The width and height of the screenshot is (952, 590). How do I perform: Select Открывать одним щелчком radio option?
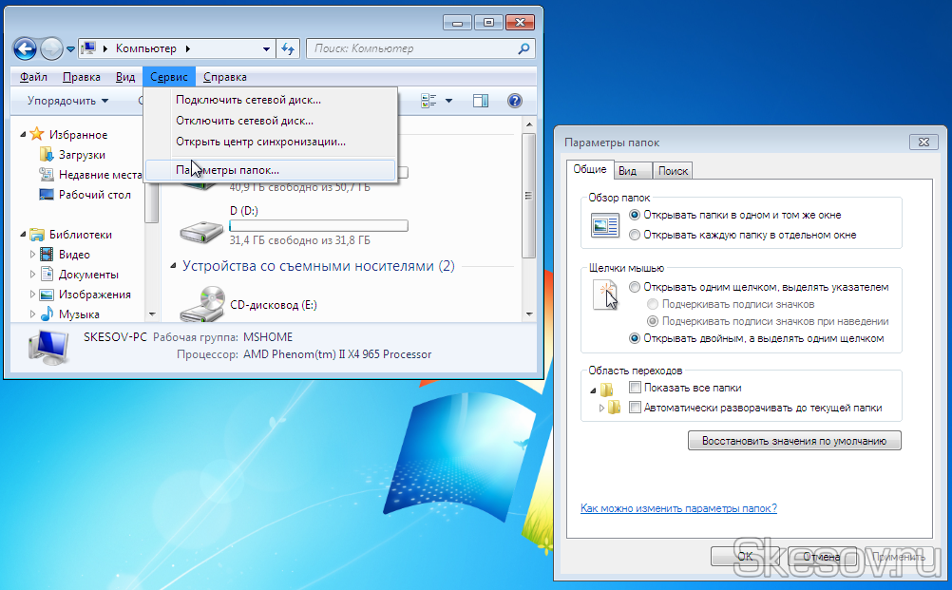tap(635, 287)
